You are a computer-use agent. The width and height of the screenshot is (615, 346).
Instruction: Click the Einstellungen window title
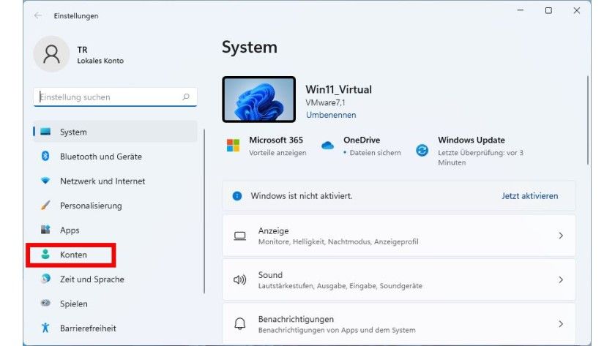click(76, 15)
